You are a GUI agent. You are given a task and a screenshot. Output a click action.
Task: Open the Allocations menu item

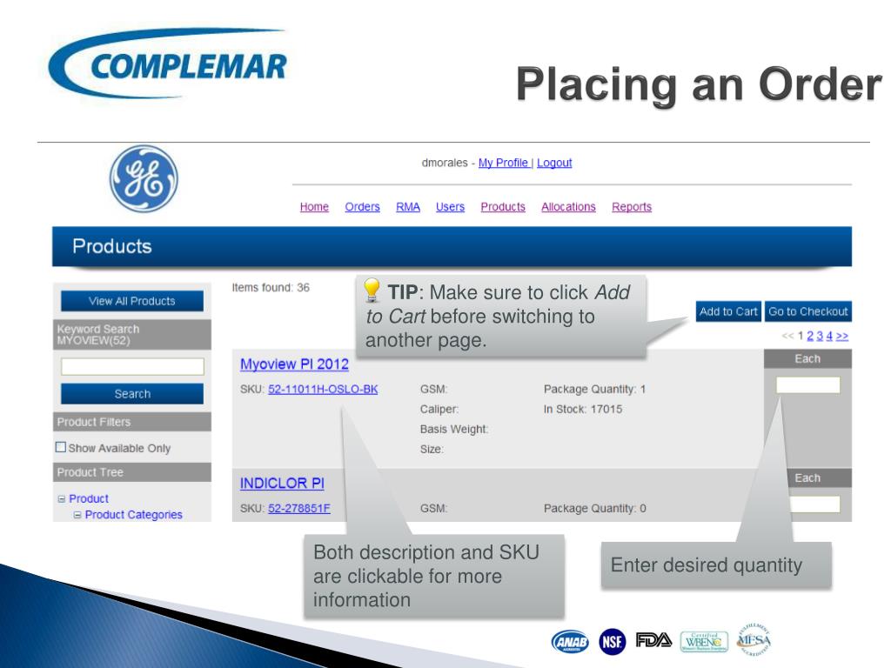tap(568, 207)
